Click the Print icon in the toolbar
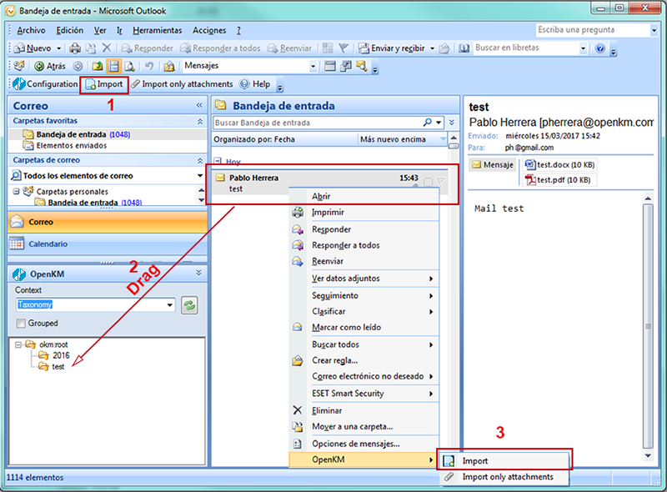This screenshot has width=667, height=492. [75, 48]
